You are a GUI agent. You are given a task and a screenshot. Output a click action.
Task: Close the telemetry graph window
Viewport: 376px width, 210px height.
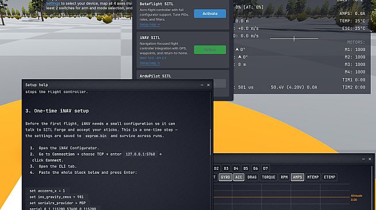(370, 159)
